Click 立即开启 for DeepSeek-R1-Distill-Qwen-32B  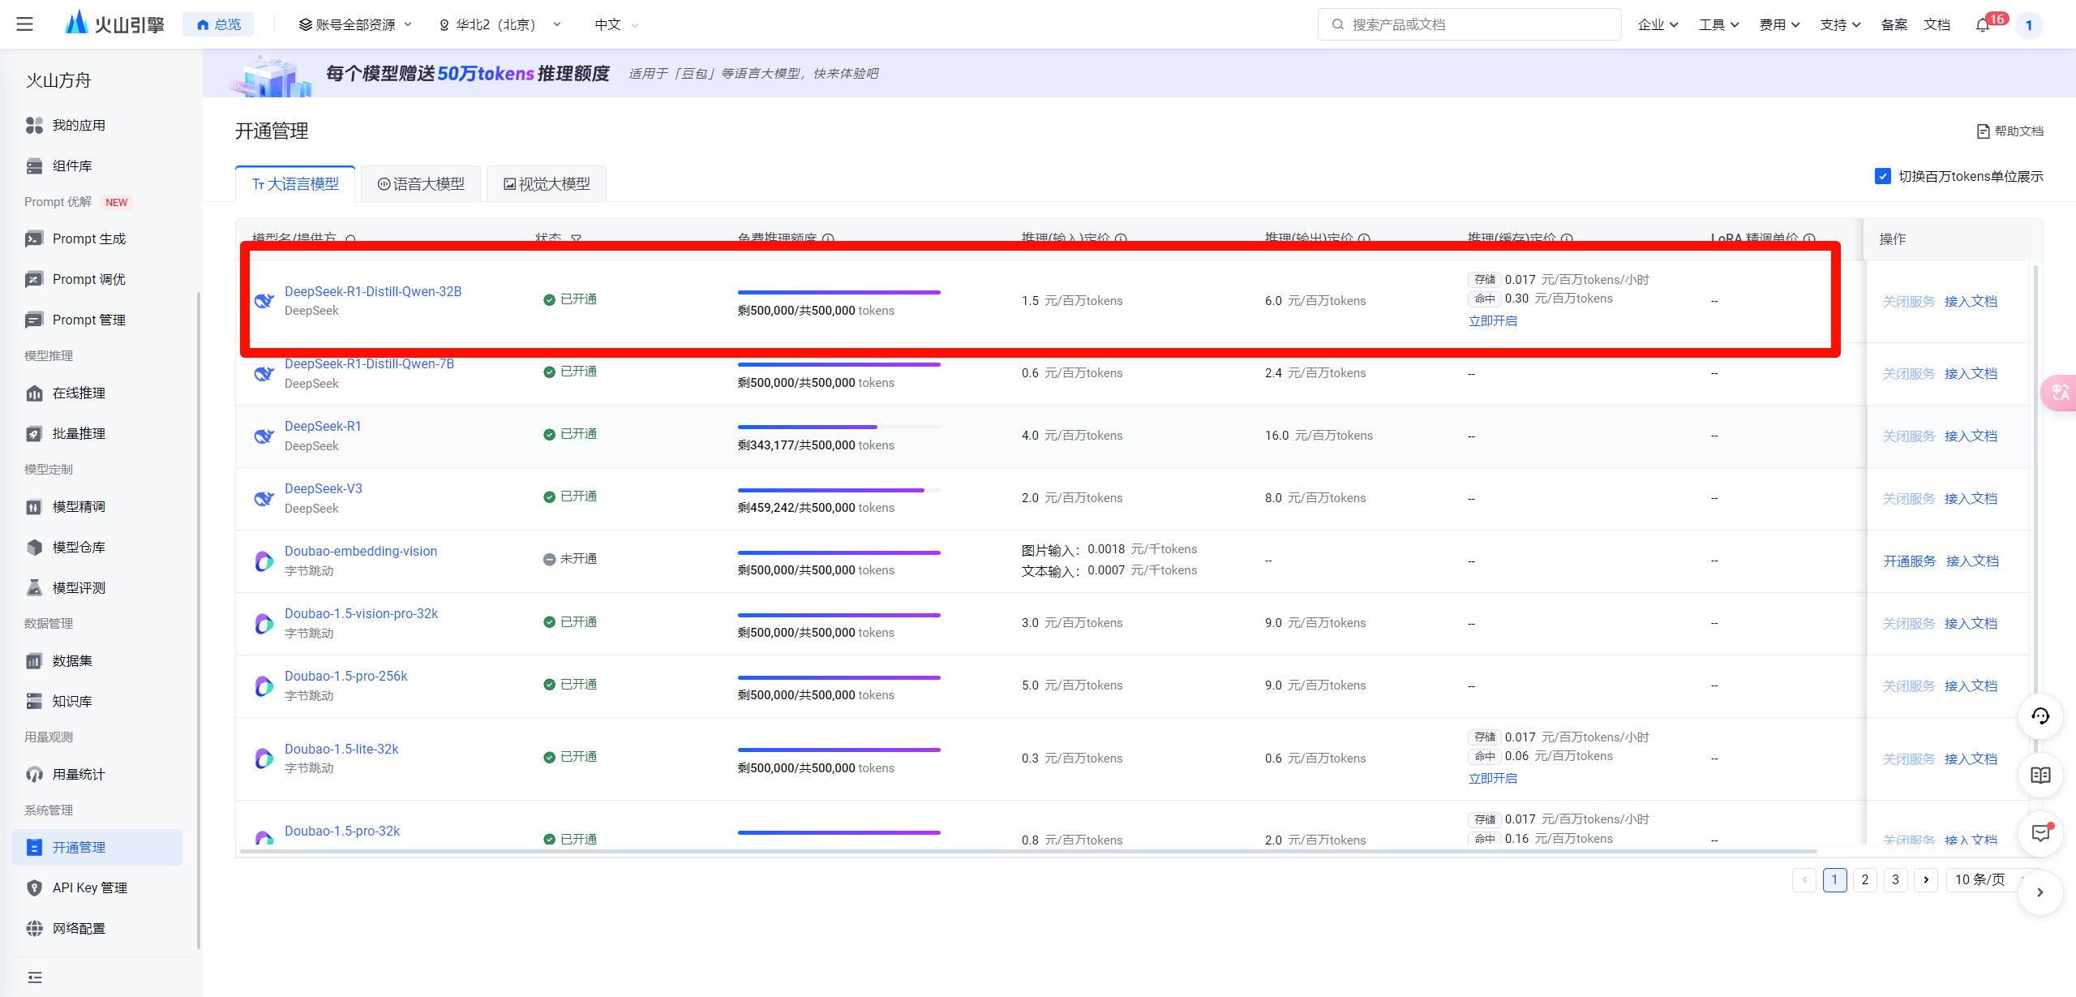coord(1492,320)
